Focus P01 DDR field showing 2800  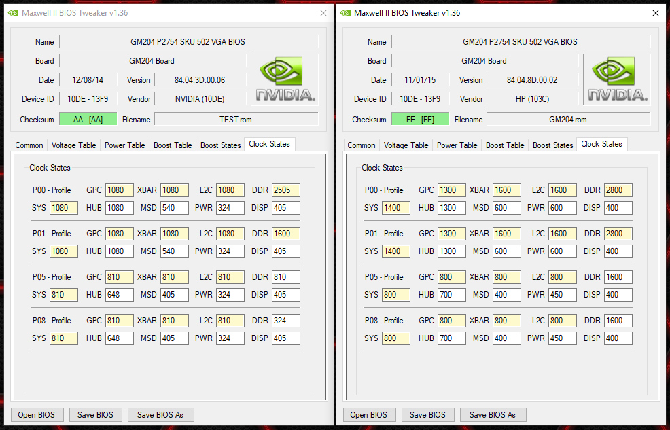(618, 234)
